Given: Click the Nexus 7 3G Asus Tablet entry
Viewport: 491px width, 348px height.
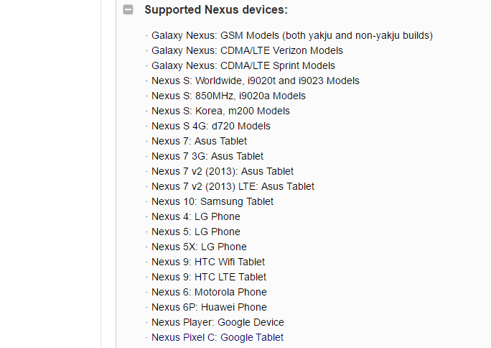Looking at the screenshot, I should coord(207,156).
